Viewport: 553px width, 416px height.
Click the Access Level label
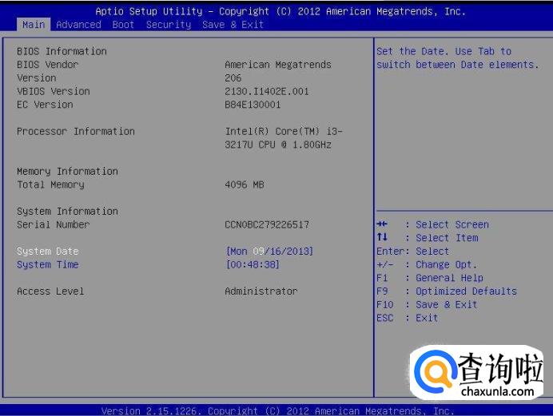(50, 291)
